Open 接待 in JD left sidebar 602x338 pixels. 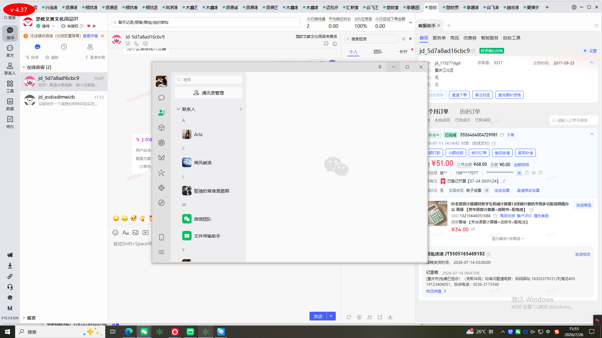[10, 33]
